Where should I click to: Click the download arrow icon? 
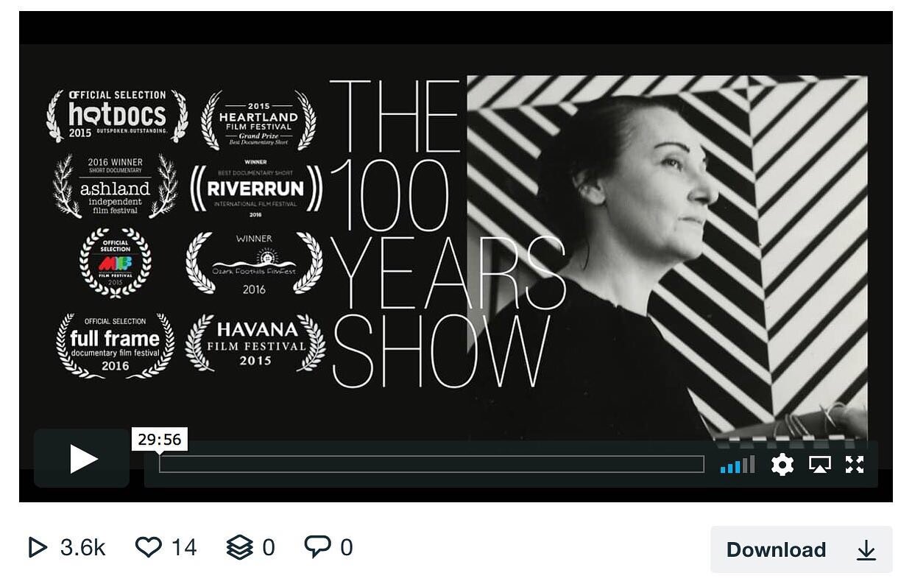point(866,550)
